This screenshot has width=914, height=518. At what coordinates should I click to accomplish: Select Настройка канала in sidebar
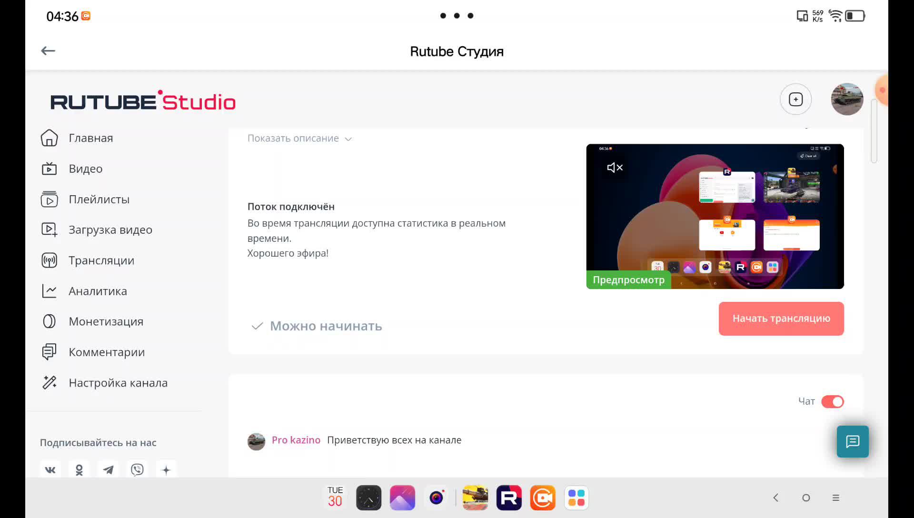(x=118, y=383)
